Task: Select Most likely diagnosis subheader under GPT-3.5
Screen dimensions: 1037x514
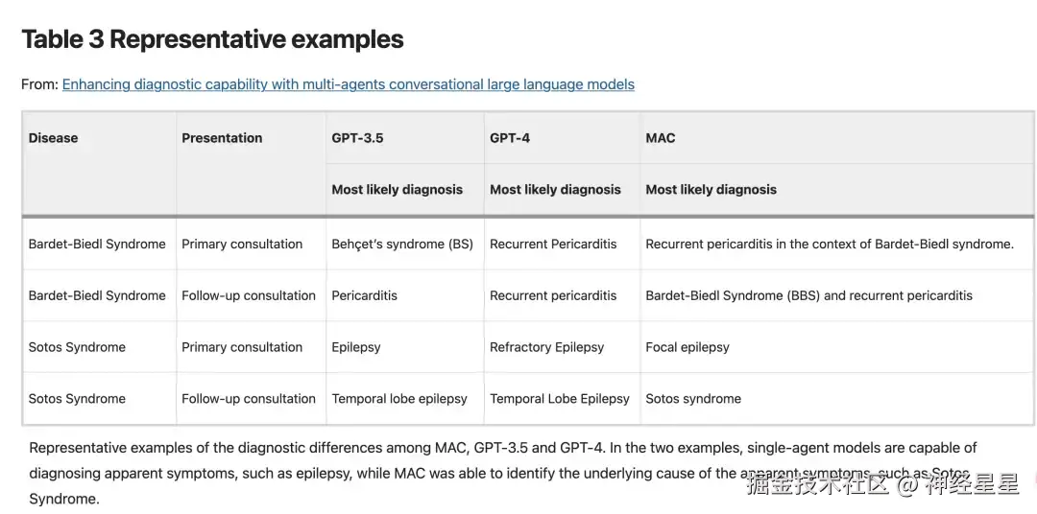Action: (x=398, y=190)
